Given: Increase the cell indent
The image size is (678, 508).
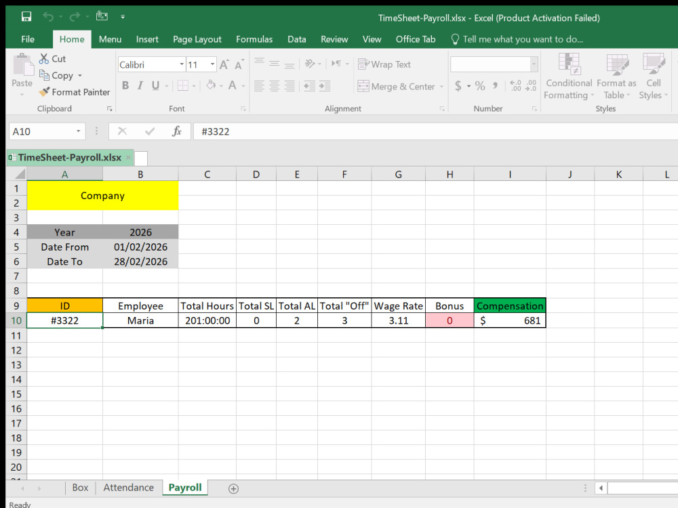Looking at the screenshot, I should pyautogui.click(x=325, y=86).
